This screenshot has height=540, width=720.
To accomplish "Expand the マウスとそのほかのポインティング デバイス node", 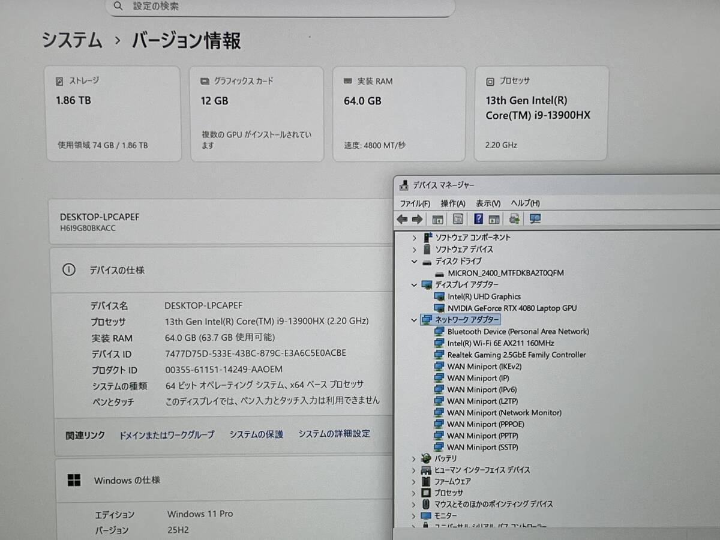I will 413,504.
